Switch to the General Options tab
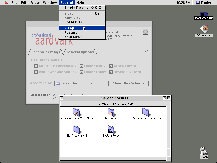This screenshot has width=217, height=163. pos(80,52)
